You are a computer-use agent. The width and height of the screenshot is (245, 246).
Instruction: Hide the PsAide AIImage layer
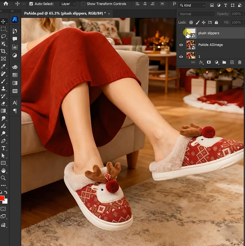181,45
